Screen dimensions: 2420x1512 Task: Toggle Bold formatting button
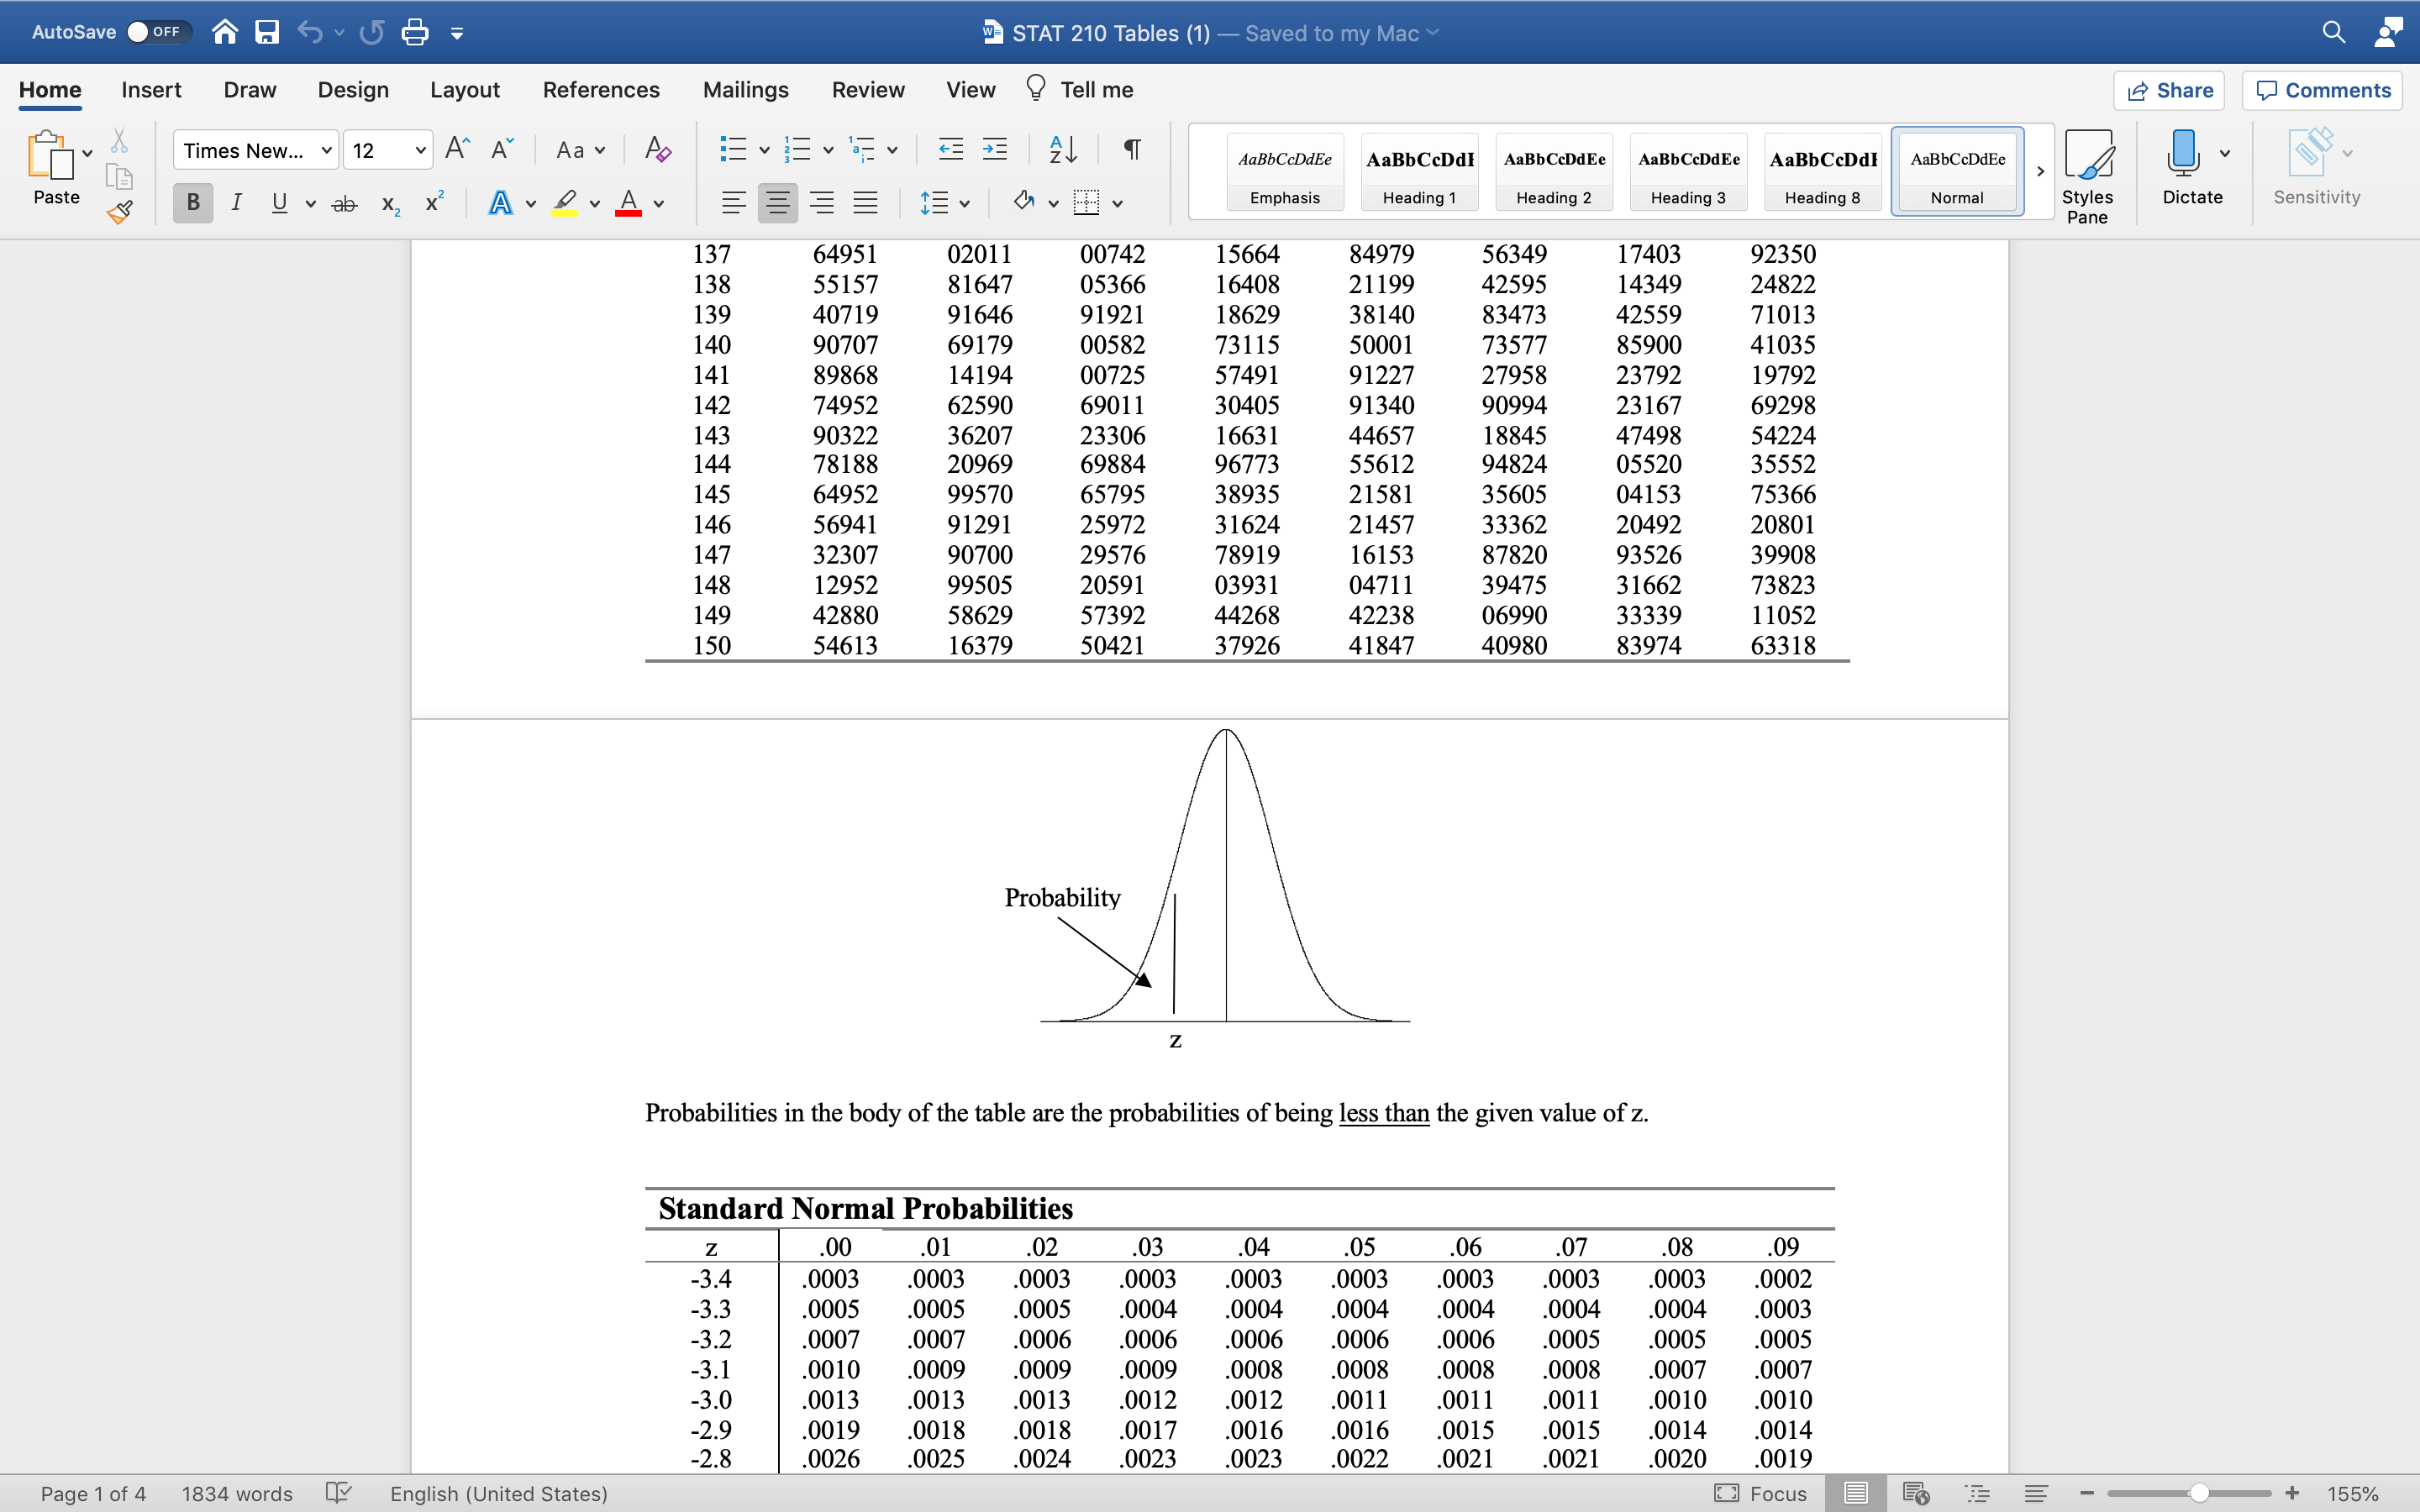click(x=193, y=203)
